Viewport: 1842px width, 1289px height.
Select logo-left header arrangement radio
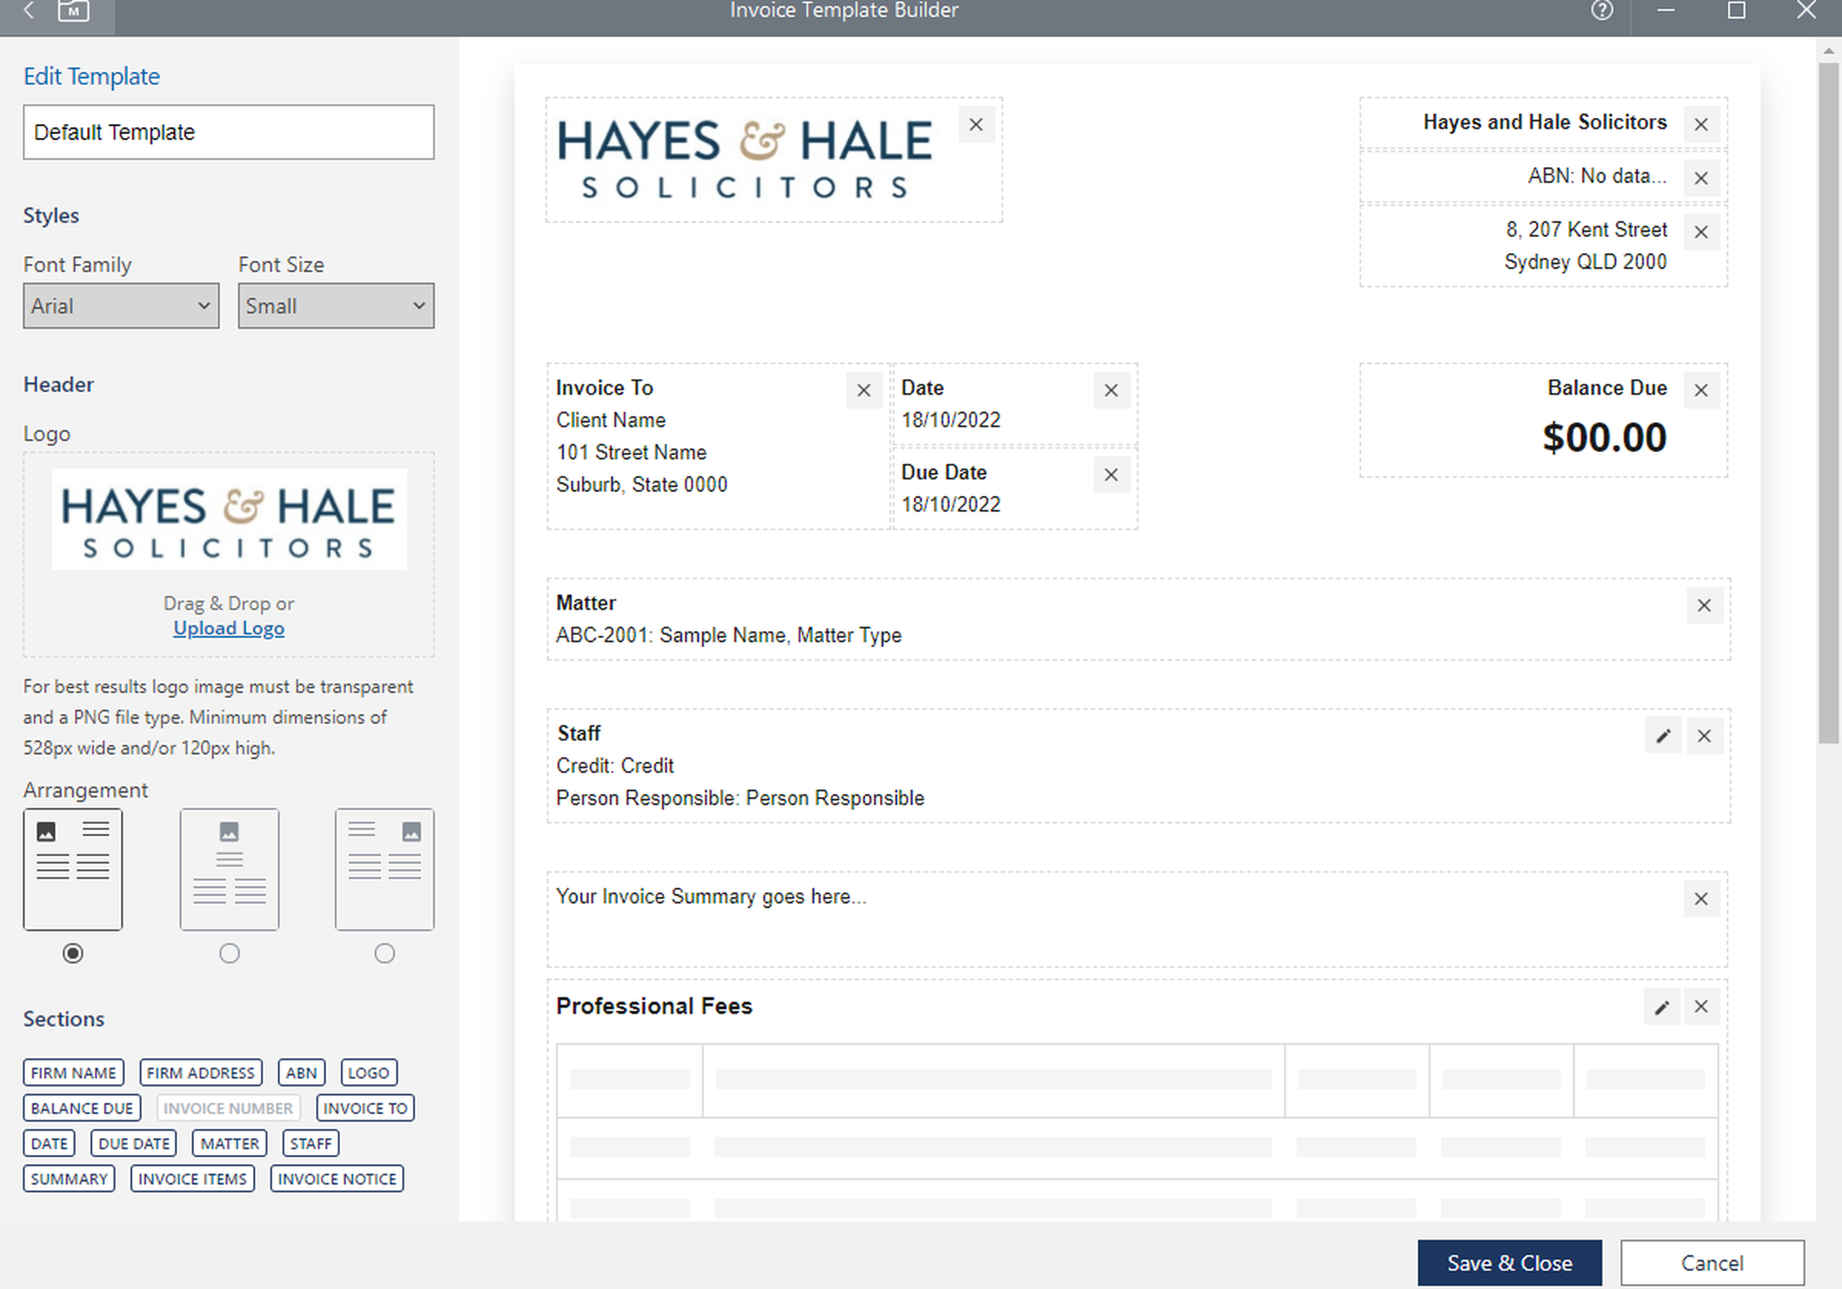(73, 953)
